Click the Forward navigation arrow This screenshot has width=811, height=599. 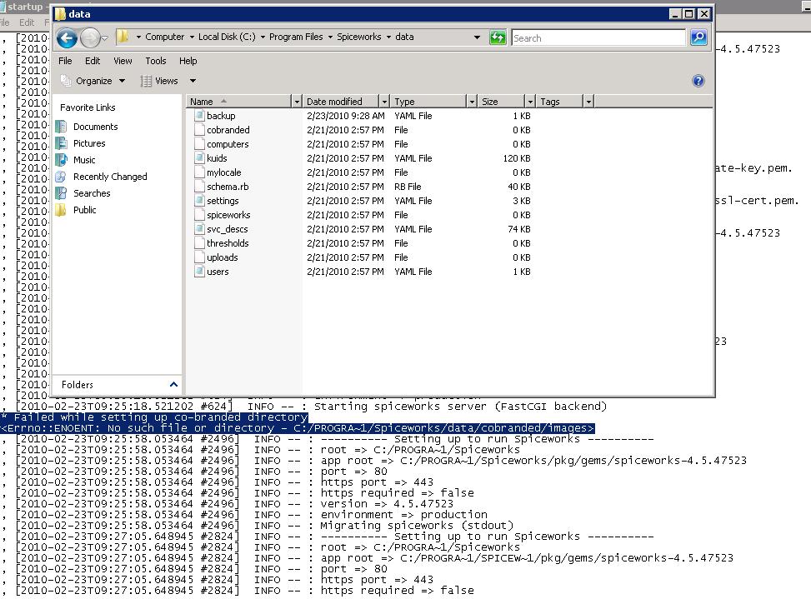click(88, 37)
